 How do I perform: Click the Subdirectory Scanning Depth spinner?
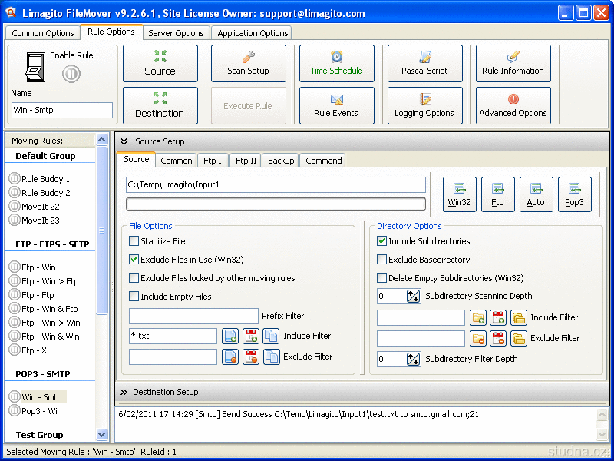[x=414, y=296]
